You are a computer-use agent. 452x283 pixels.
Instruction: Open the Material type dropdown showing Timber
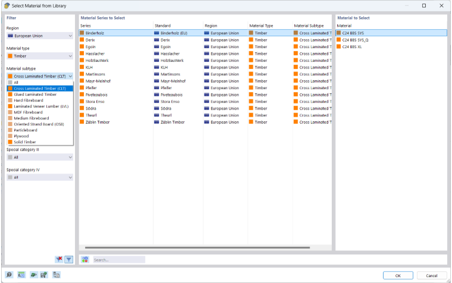(x=40, y=56)
